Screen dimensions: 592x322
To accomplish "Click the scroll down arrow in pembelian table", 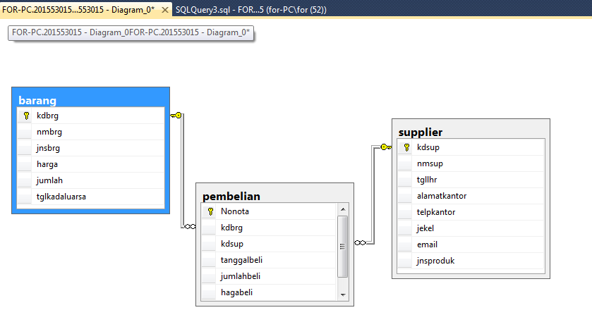I will click(x=342, y=295).
